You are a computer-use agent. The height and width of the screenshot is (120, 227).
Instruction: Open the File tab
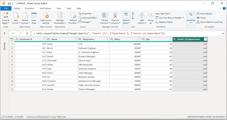[6, 8]
